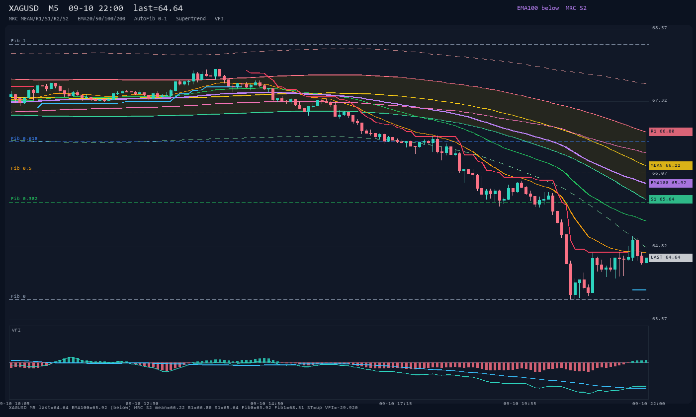Click the 'Fib 0.618' level label

(x=24, y=139)
